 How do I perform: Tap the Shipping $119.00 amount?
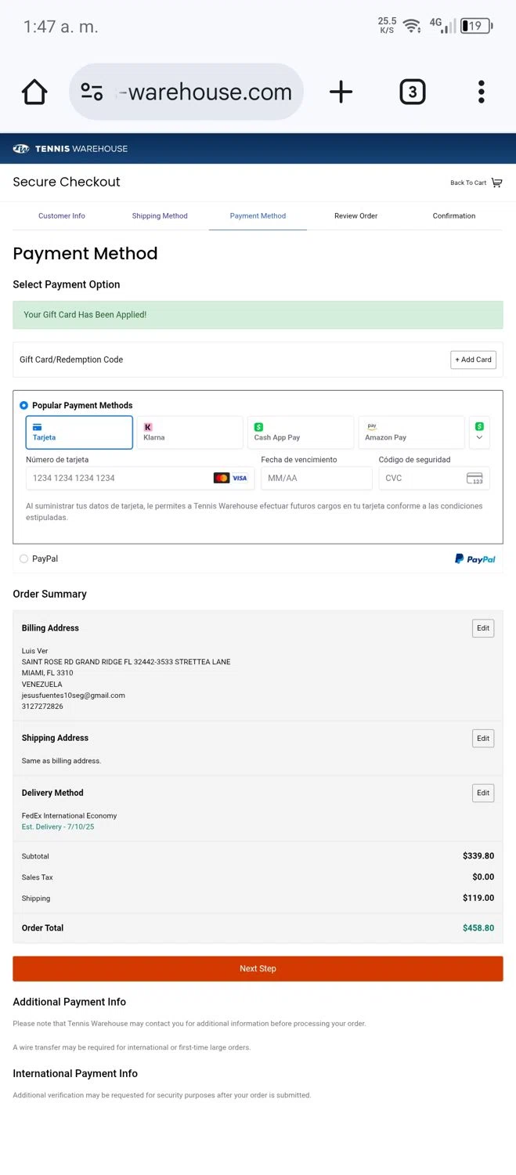point(478,898)
